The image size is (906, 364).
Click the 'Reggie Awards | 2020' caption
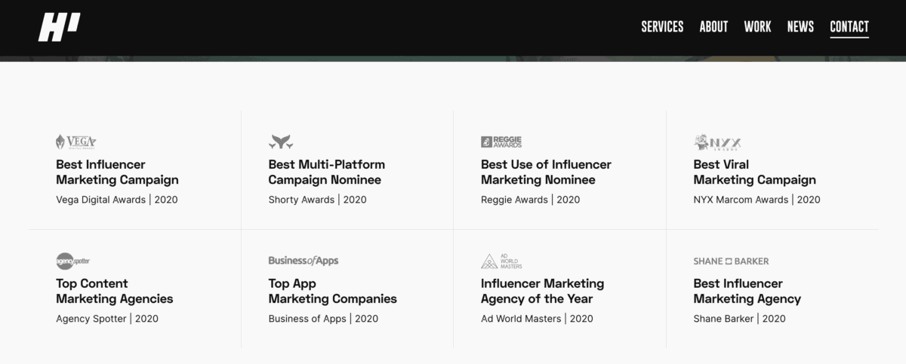(x=530, y=200)
